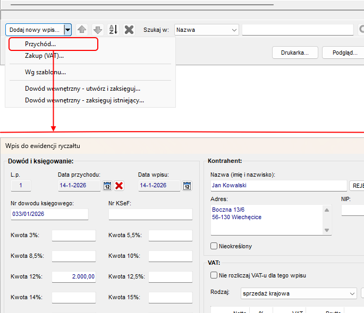Viewport: 364px width, 313px height.
Task: Open calendar picker for Data przychodu
Action: pos(107,186)
